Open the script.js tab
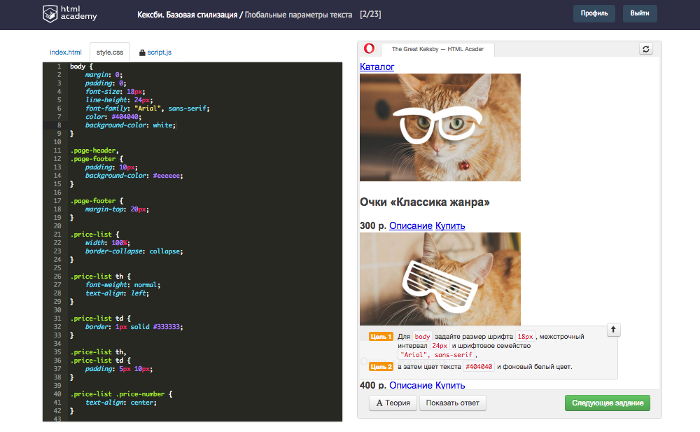Screen dimensions: 700x432 point(160,53)
